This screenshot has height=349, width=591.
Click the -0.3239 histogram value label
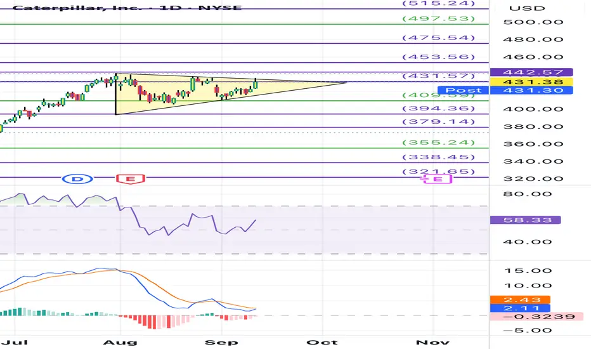coord(536,317)
